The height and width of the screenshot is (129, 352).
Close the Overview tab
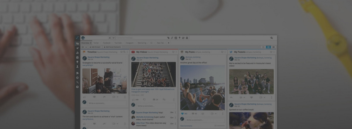91,43
